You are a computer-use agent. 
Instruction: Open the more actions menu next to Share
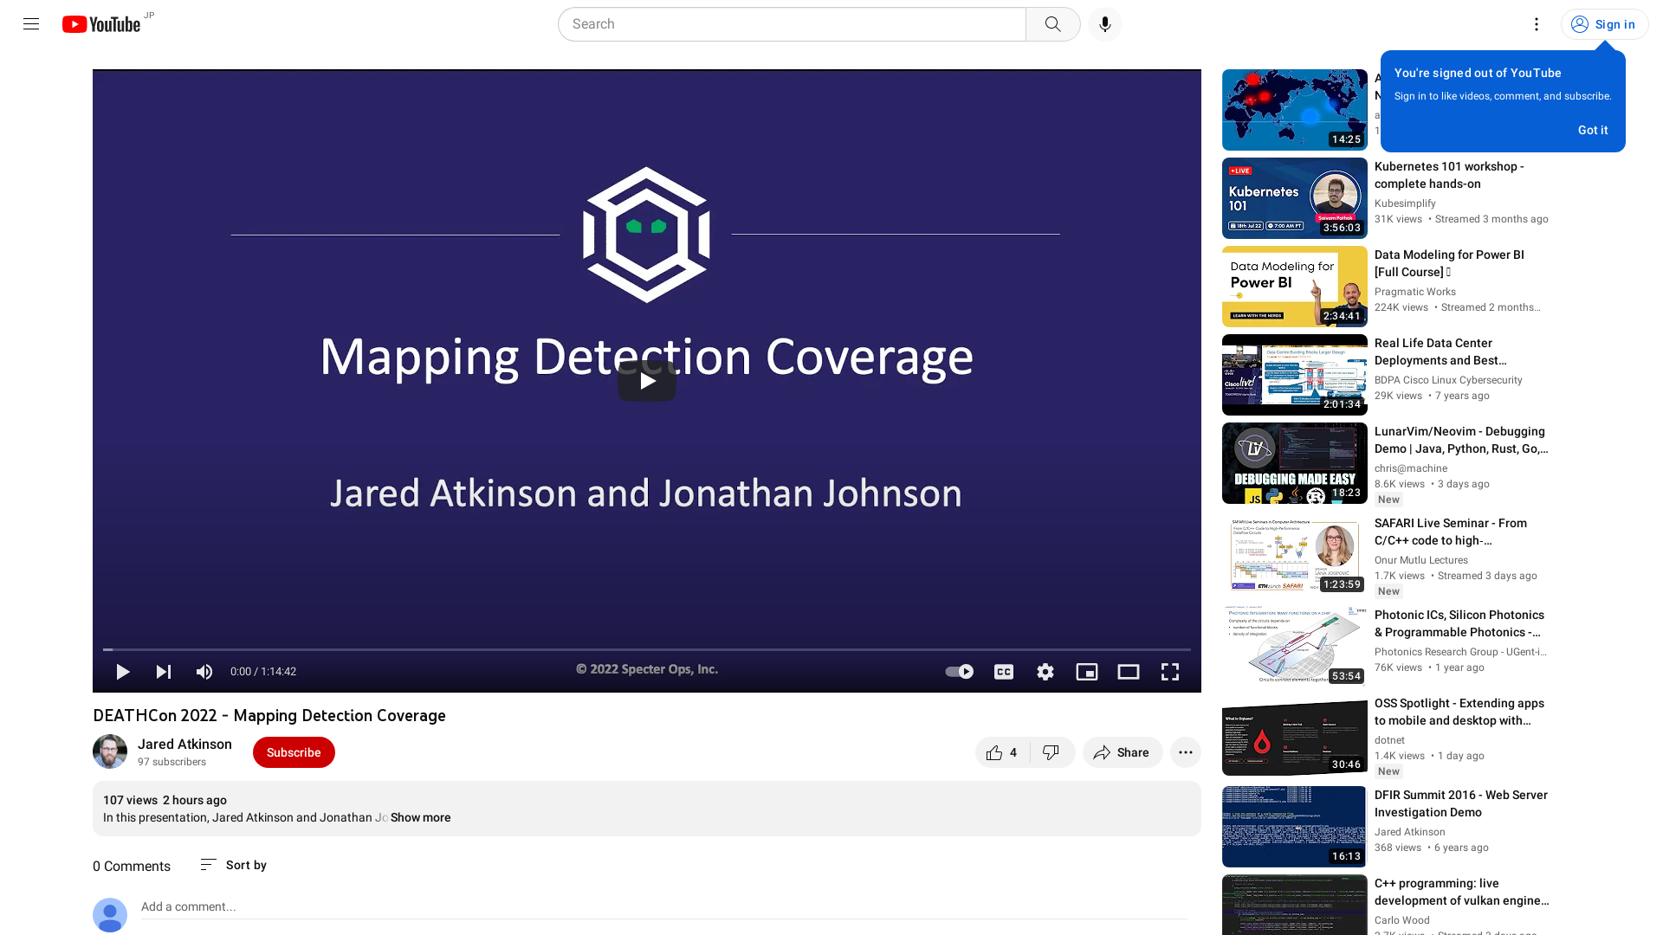(x=1185, y=751)
